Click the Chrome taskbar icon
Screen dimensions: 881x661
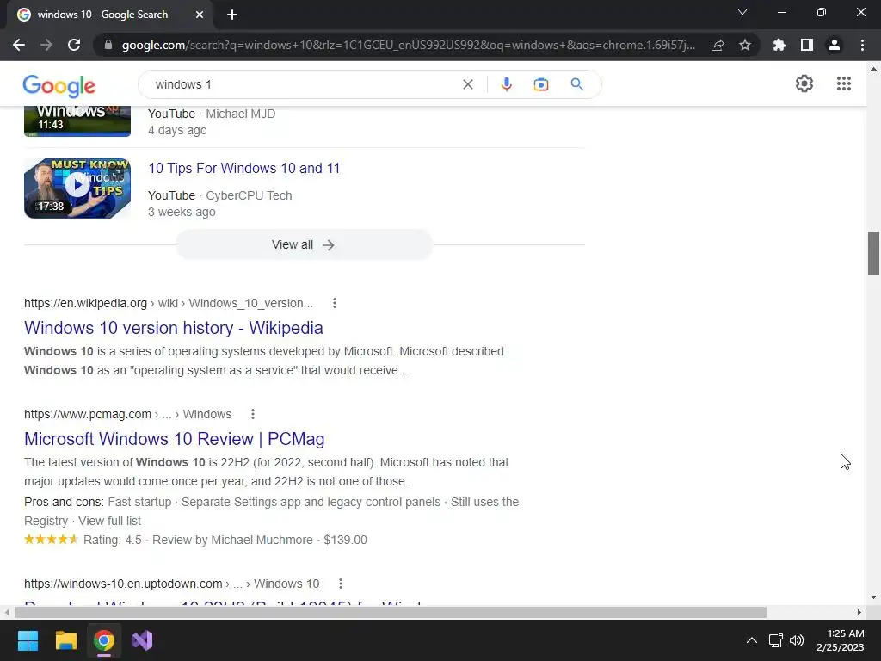[x=104, y=640]
